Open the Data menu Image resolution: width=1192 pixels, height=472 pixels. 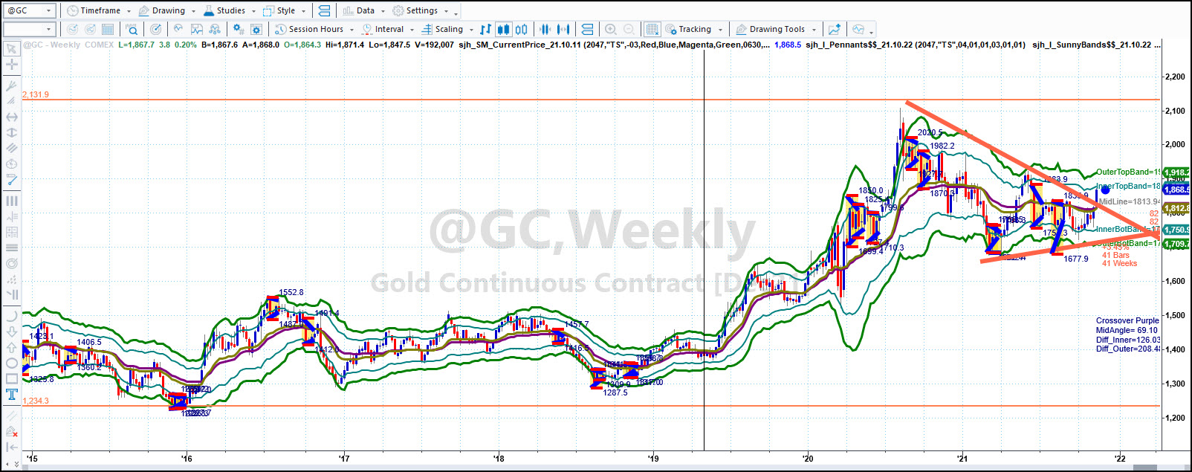coord(364,10)
